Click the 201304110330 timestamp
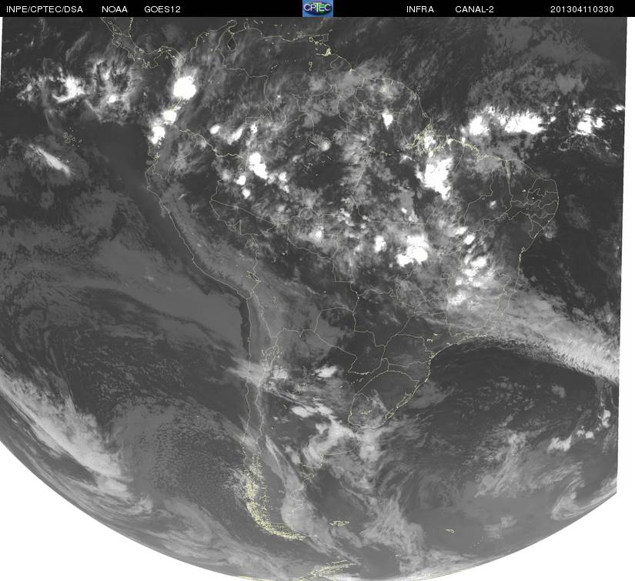This screenshot has width=635, height=581. [582, 9]
